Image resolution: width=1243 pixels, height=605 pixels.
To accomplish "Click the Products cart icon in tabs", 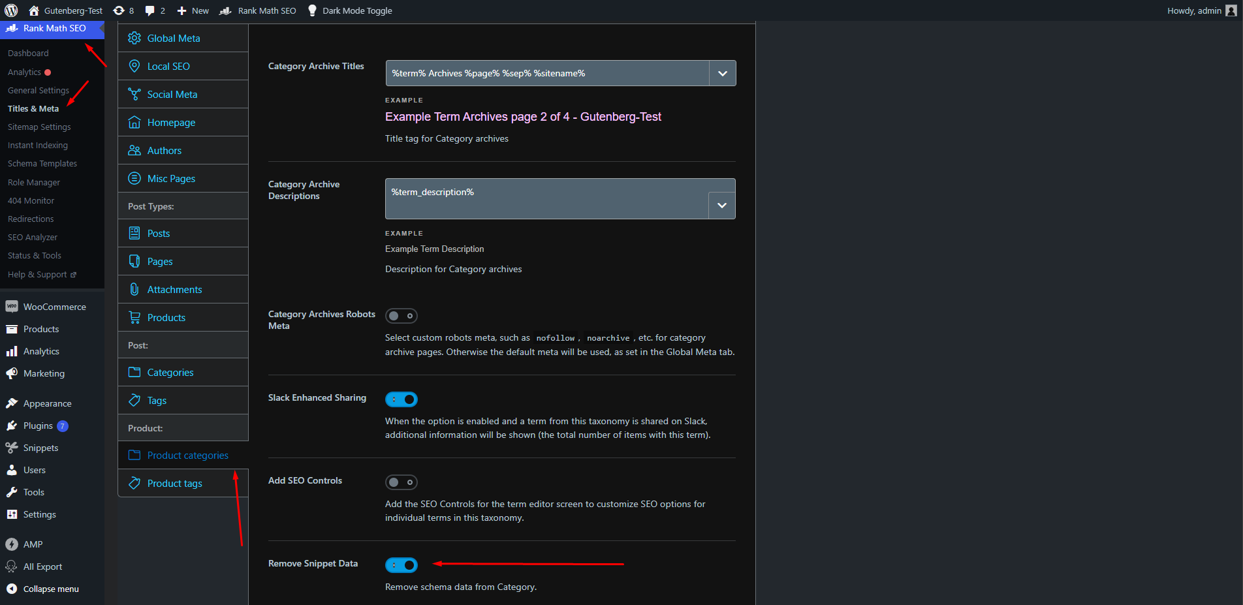I will click(134, 317).
